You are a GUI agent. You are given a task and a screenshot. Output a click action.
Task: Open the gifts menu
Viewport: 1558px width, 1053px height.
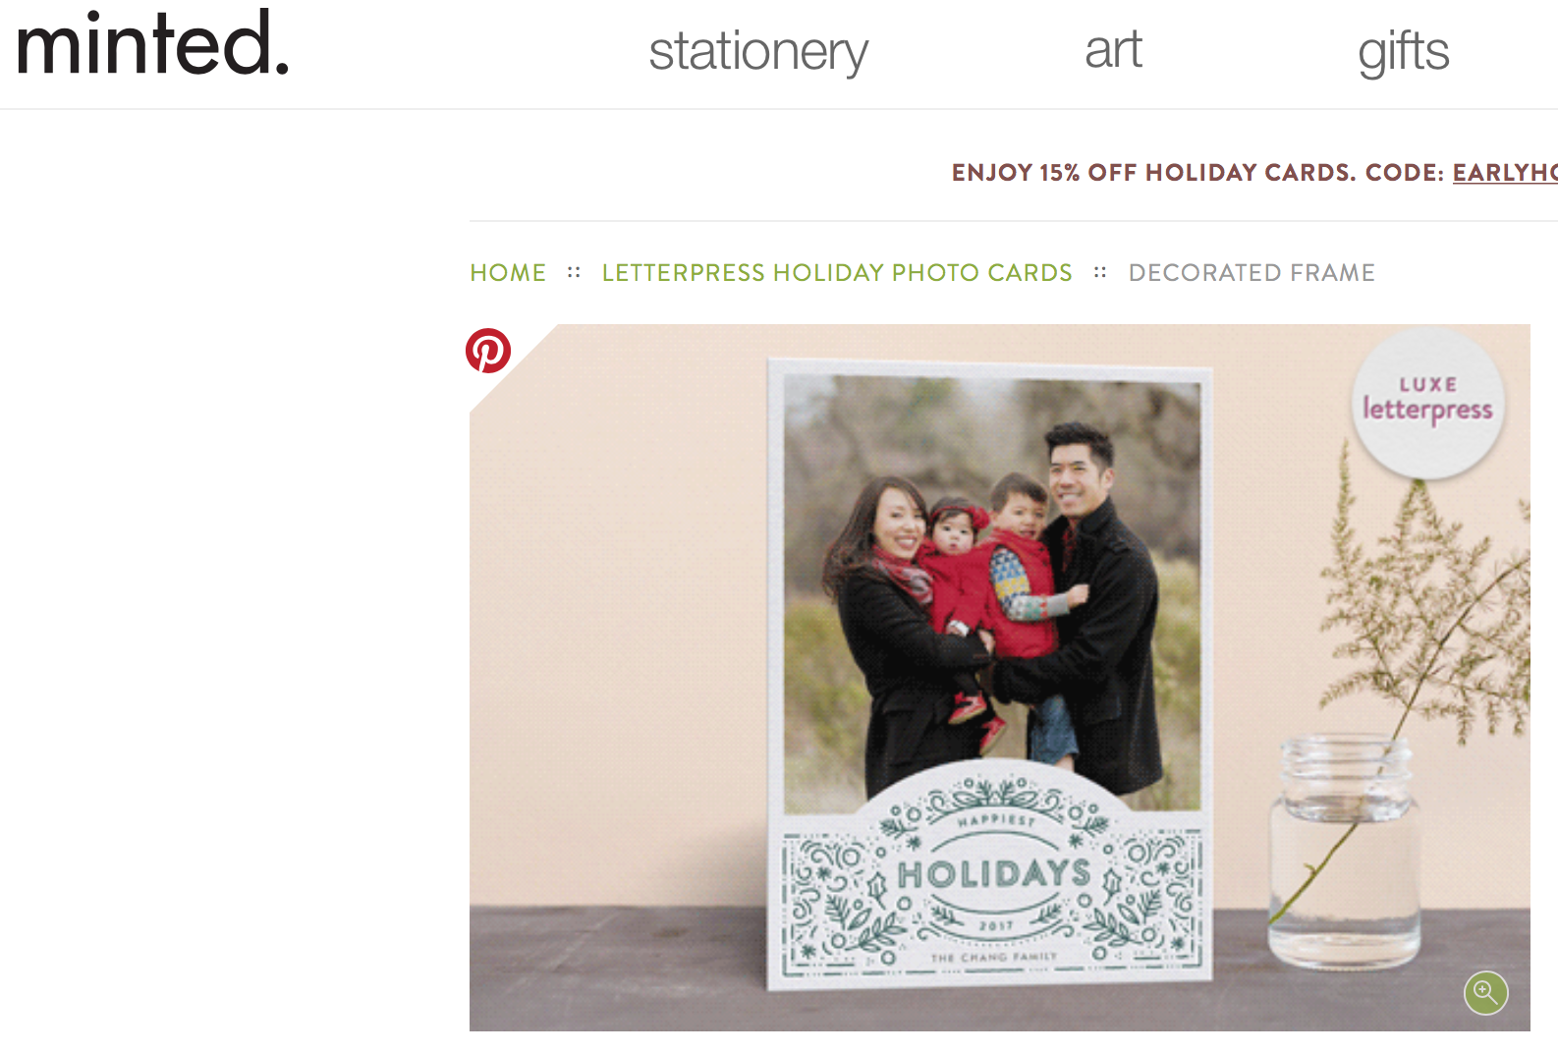(1404, 51)
